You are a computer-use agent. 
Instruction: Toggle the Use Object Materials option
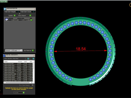tap(26, 85)
